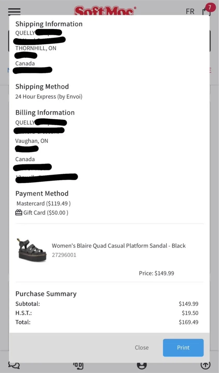Open the hamburger navigation menu
219x373 pixels.
(14, 12)
